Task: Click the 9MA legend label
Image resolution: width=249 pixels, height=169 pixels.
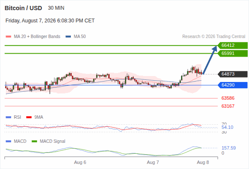Action: click(39, 117)
